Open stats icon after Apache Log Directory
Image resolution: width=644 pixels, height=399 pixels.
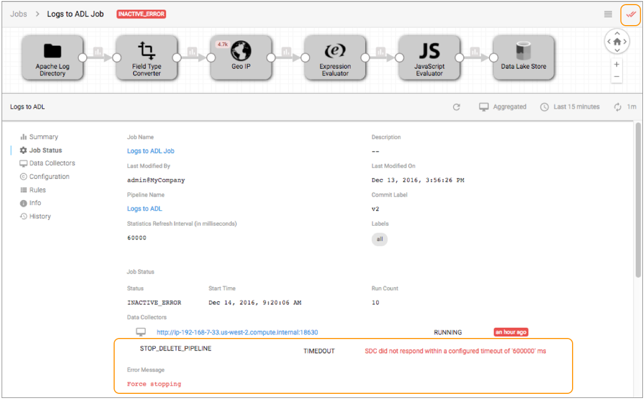click(x=98, y=52)
